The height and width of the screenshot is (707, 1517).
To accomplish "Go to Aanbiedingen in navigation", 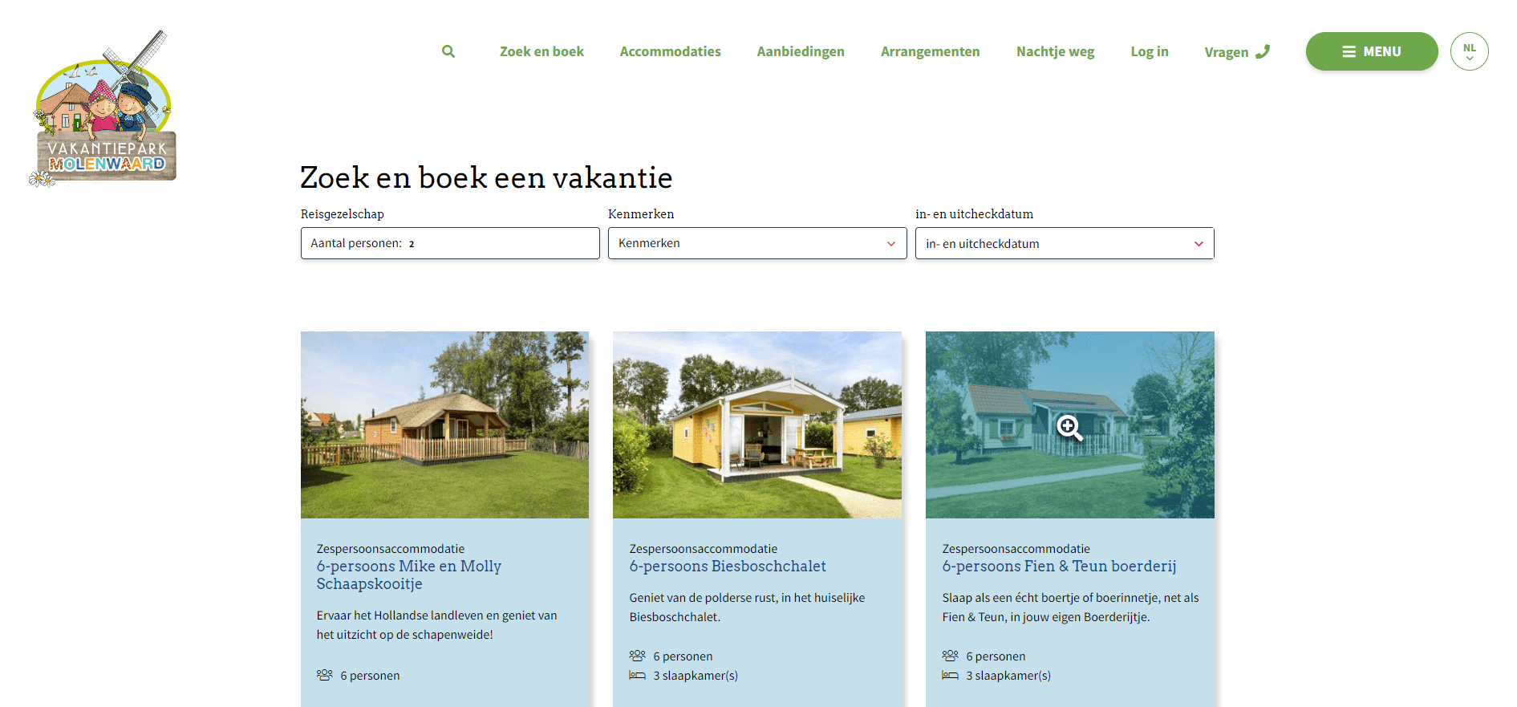I will pyautogui.click(x=800, y=51).
